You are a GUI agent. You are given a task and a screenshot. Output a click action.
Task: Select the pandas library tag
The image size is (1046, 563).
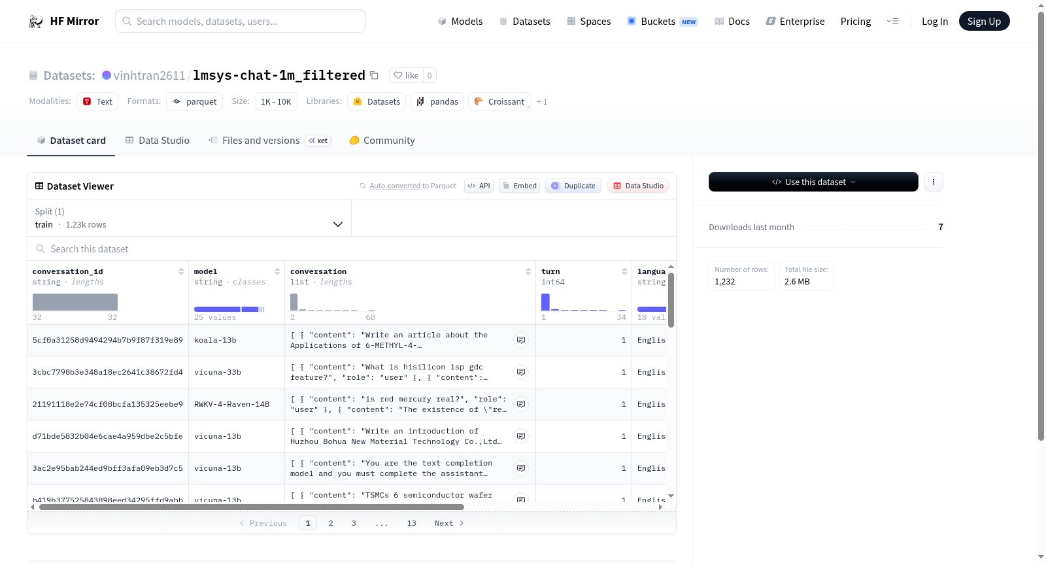pos(437,101)
